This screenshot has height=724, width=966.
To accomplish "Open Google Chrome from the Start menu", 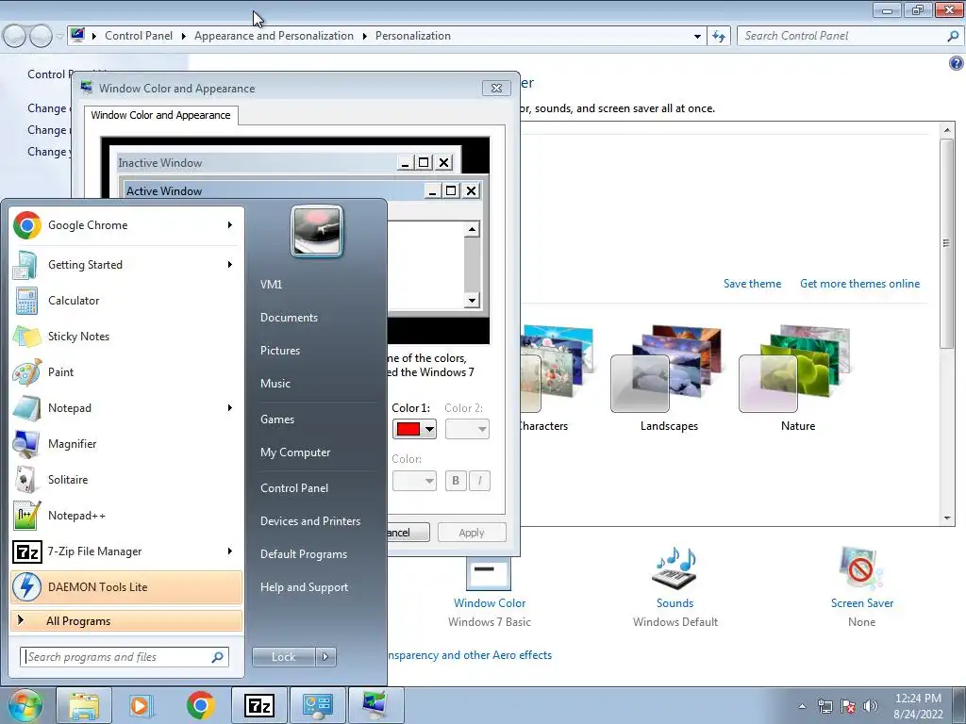I will tap(126, 225).
